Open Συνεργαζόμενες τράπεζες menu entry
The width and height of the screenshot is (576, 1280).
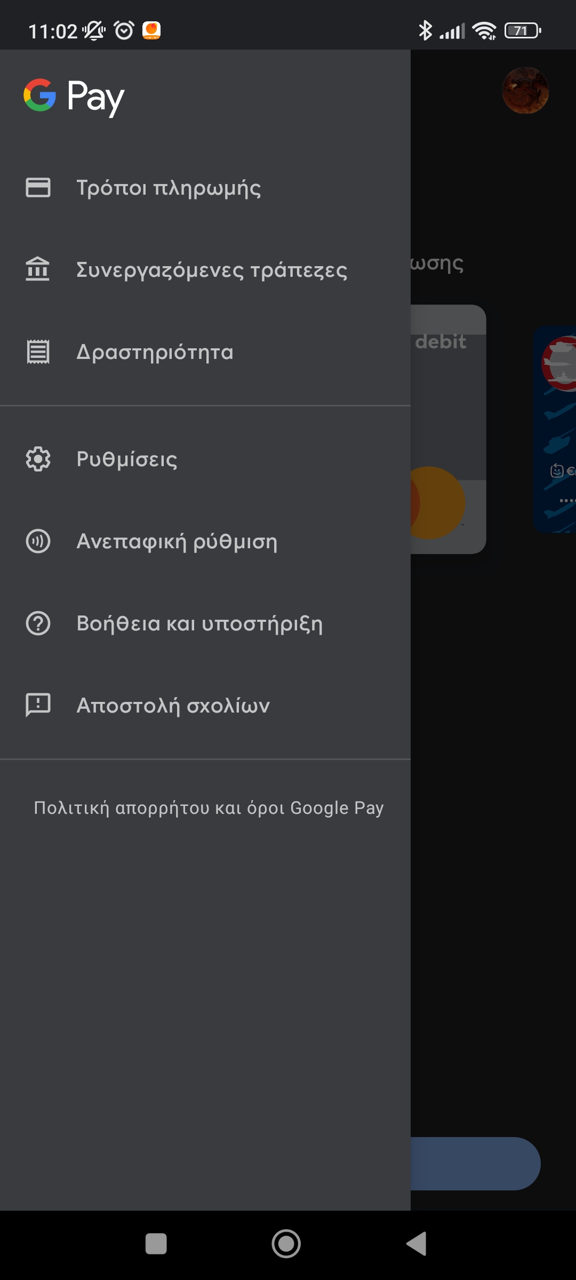click(x=211, y=270)
